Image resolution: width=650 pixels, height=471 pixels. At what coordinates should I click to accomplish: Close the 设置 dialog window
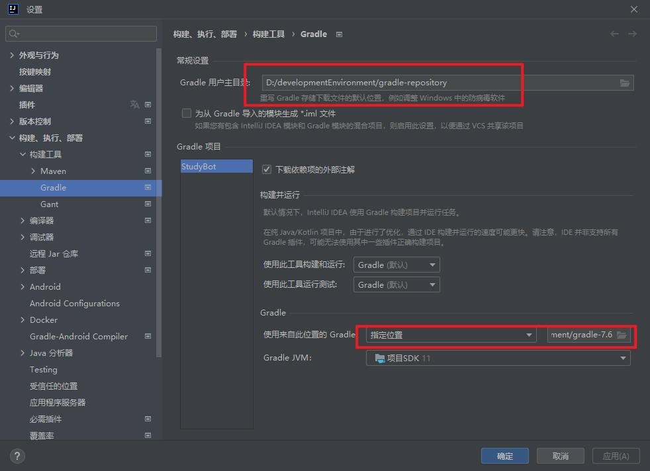(634, 9)
